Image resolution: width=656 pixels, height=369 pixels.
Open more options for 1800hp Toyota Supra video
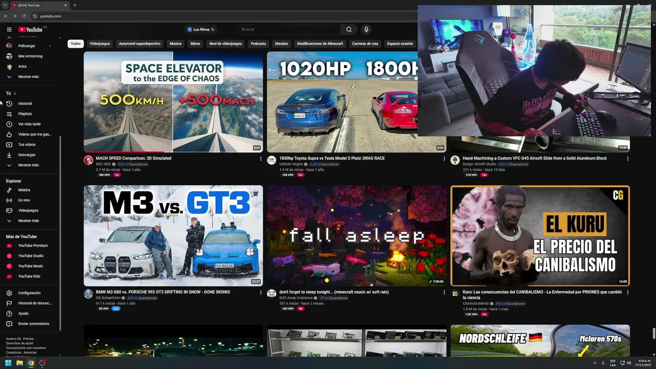(x=444, y=159)
